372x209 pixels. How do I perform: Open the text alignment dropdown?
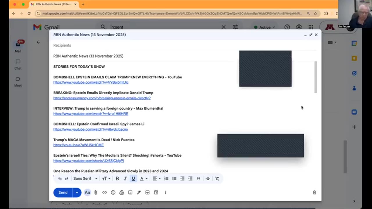[x=157, y=179]
